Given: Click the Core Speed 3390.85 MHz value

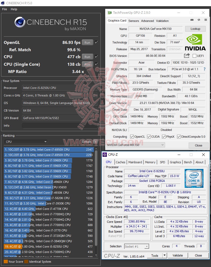Looking at the screenshot, I should pos(137,221).
